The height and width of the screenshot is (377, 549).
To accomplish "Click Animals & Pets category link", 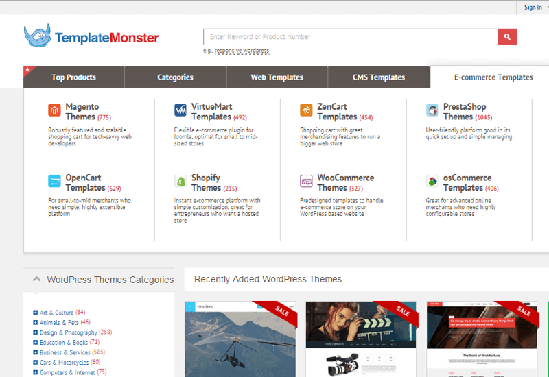I will (x=59, y=322).
